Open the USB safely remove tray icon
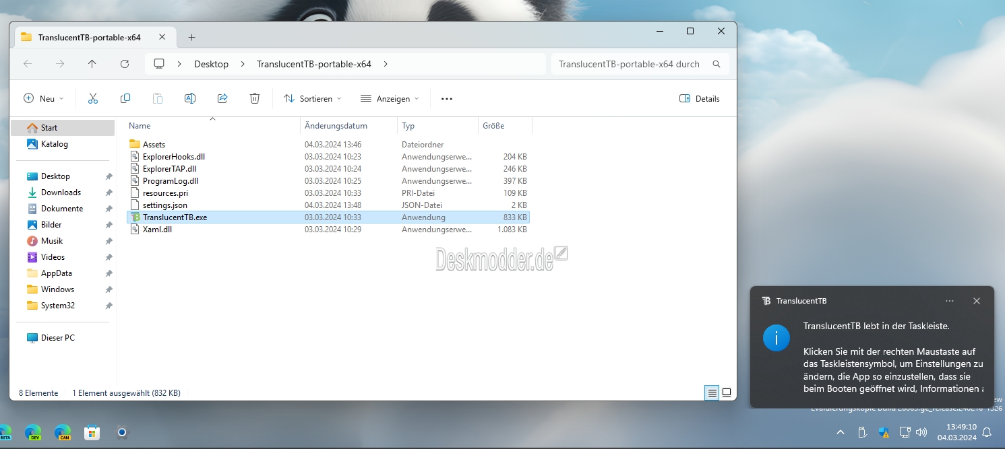 coord(861,431)
